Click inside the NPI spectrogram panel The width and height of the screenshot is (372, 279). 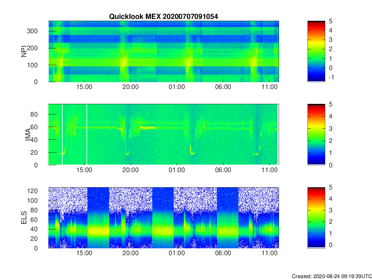(164, 51)
